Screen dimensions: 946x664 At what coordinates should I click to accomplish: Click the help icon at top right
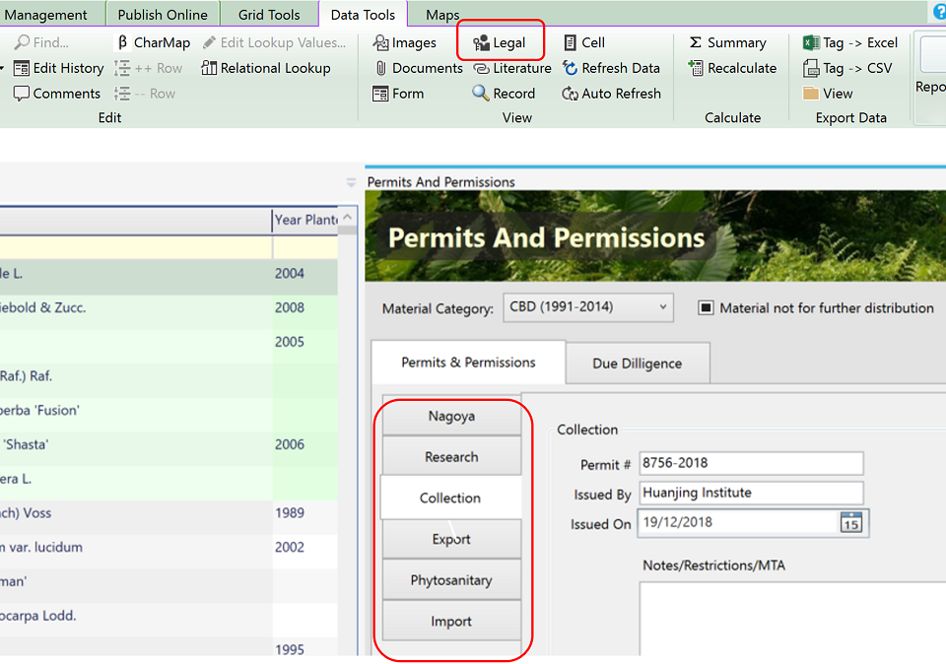click(x=940, y=12)
